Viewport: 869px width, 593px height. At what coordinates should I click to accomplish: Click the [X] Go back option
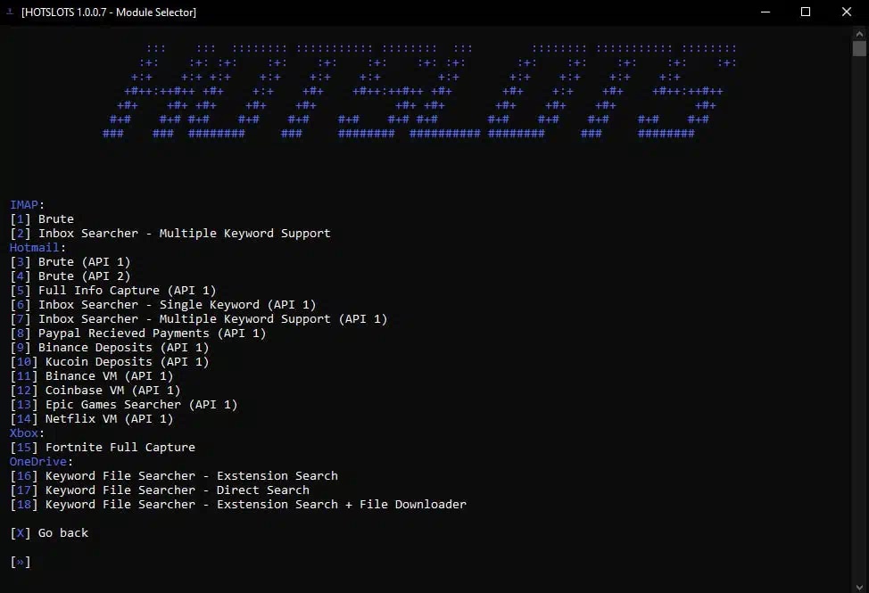[x=49, y=533]
